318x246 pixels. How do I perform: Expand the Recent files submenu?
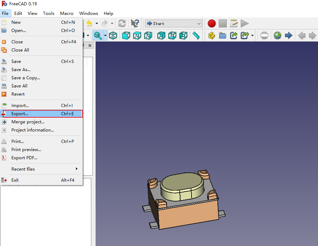click(x=41, y=169)
